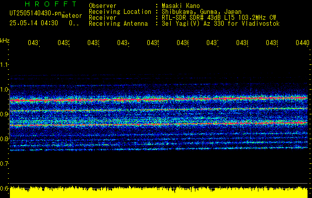Image resolution: width=312 pixels, height=198 pixels.
Task: Click the 'Receiver' field label
Action: click(103, 18)
